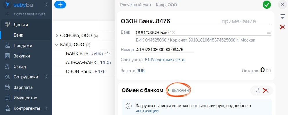Open the 51 Расчетные счета link
This screenshot has width=288, height=115.
click(x=165, y=60)
